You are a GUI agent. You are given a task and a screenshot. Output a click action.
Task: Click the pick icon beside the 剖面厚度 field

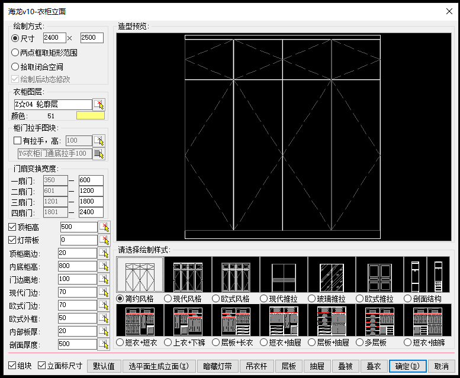(104, 344)
